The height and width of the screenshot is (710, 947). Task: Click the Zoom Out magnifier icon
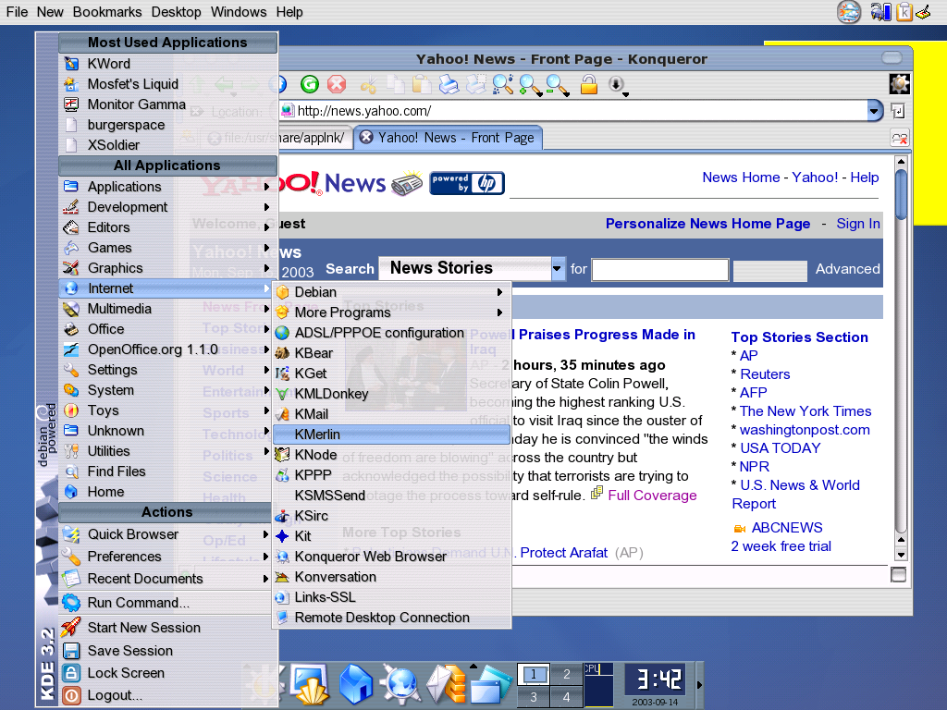557,86
